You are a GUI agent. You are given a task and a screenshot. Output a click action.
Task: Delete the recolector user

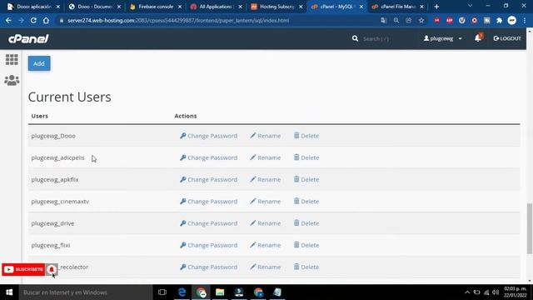[x=306, y=267]
